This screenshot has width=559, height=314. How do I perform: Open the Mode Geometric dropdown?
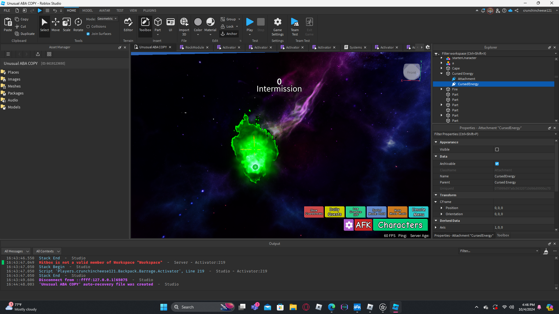(x=107, y=19)
